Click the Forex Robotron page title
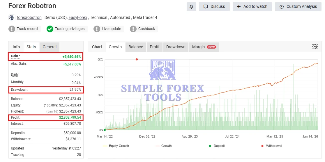This screenshot has height=162, width=325. pos(32,6)
